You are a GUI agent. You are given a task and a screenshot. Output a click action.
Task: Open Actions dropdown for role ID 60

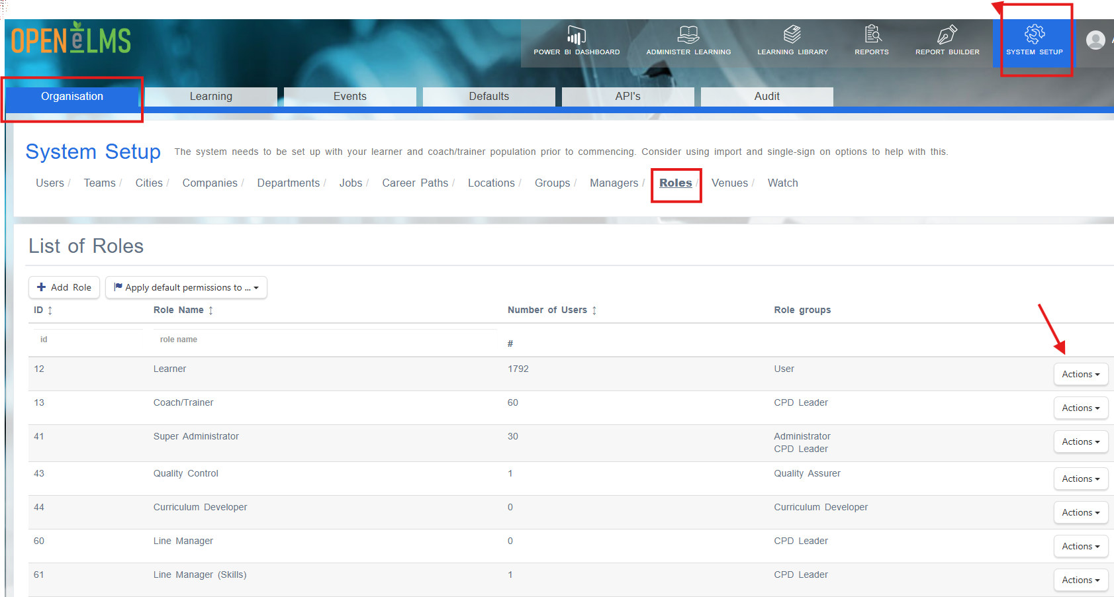(1080, 546)
